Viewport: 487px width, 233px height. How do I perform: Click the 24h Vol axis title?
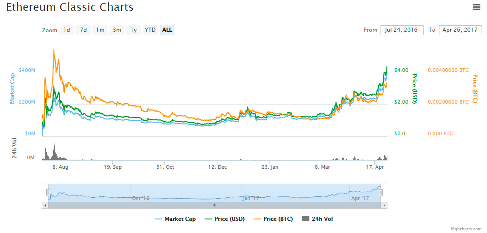pyautogui.click(x=14, y=148)
